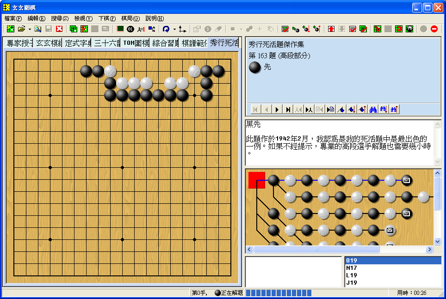The height and width of the screenshot is (299, 446).
Task: Click the yin-yang board icon
Action: 409,29
